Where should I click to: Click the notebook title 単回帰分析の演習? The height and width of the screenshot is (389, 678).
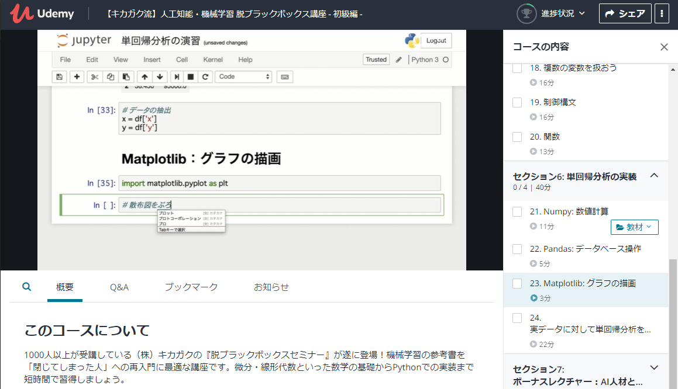pos(160,40)
